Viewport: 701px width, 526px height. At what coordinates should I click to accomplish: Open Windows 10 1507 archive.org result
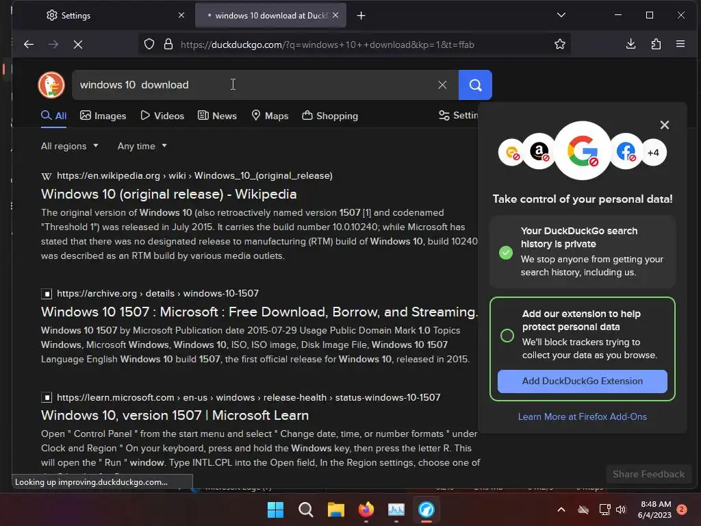(259, 312)
